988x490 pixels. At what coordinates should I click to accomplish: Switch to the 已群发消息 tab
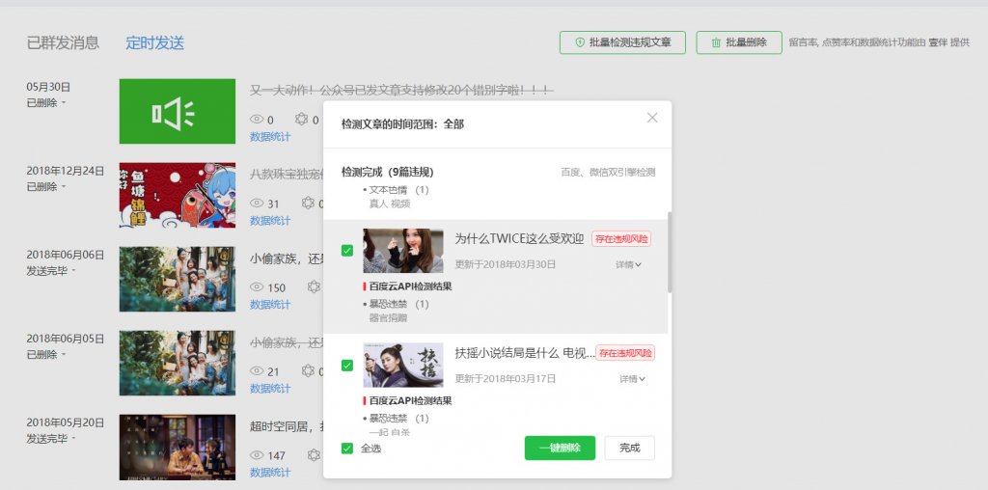coord(63,42)
